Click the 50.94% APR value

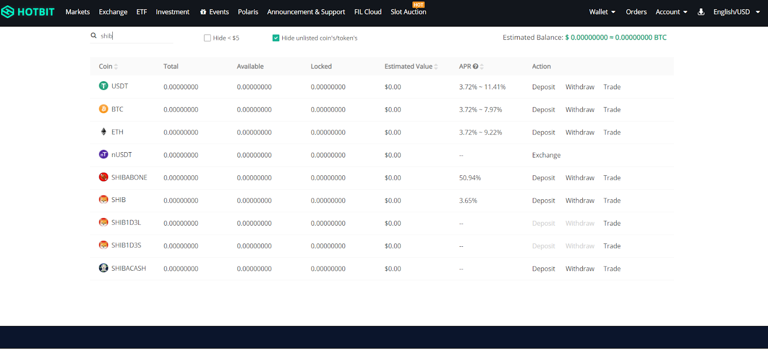point(470,178)
